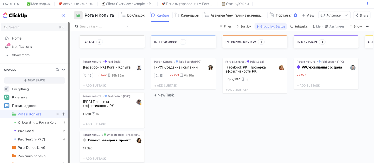The width and height of the screenshot is (374, 163).
Task: Click the plus icon next to Рога и Копыта
Action: [x=64, y=114]
